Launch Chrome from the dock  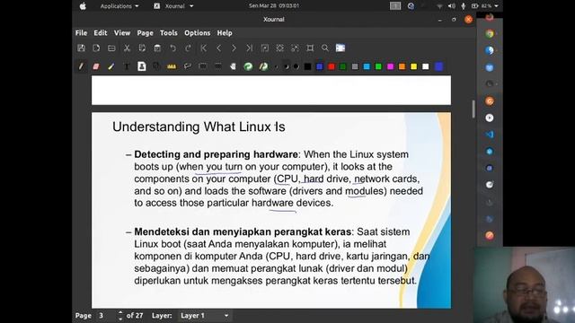pos(489,34)
